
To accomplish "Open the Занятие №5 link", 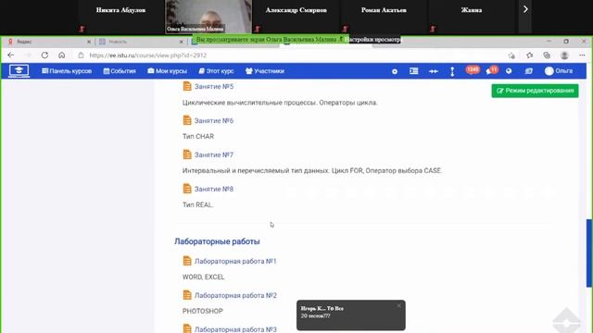I will point(214,86).
